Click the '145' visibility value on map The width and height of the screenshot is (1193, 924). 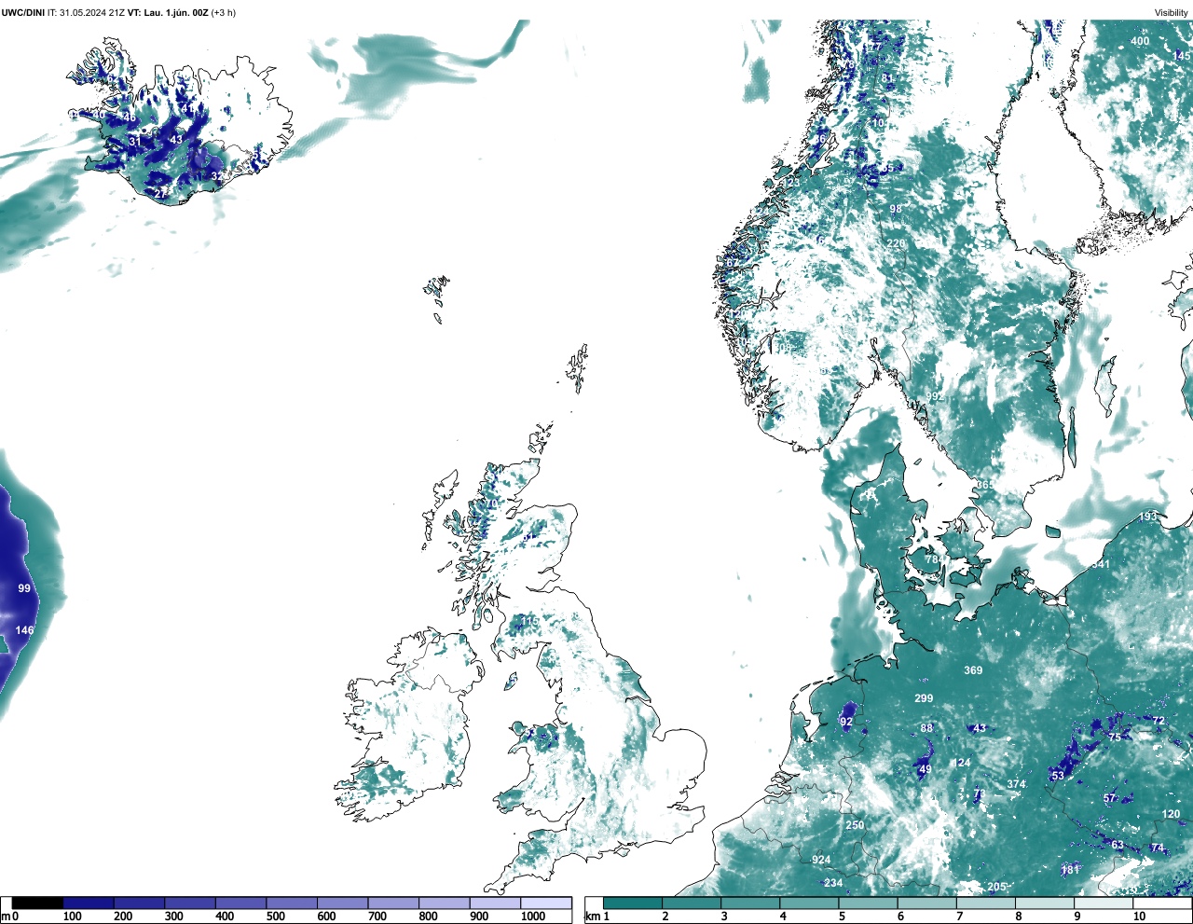1182,57
